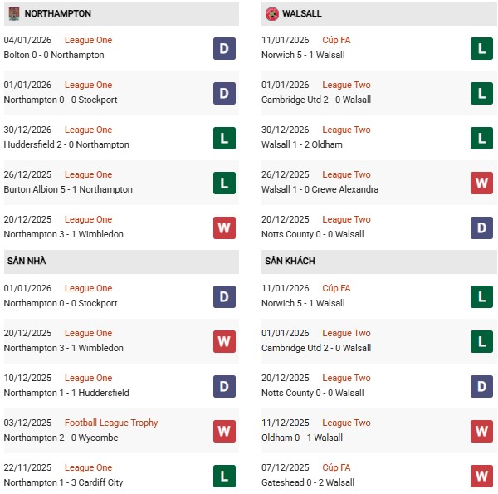Click the Northampton 2 - 0 Wycombe result
Screen dimensions: 498x494
pyautogui.click(x=61, y=438)
